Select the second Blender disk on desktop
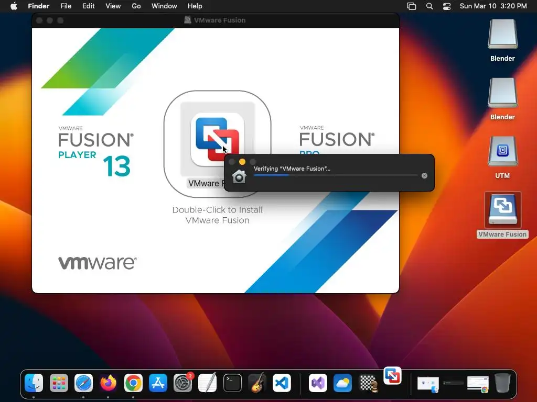Image resolution: width=537 pixels, height=402 pixels. (502, 93)
